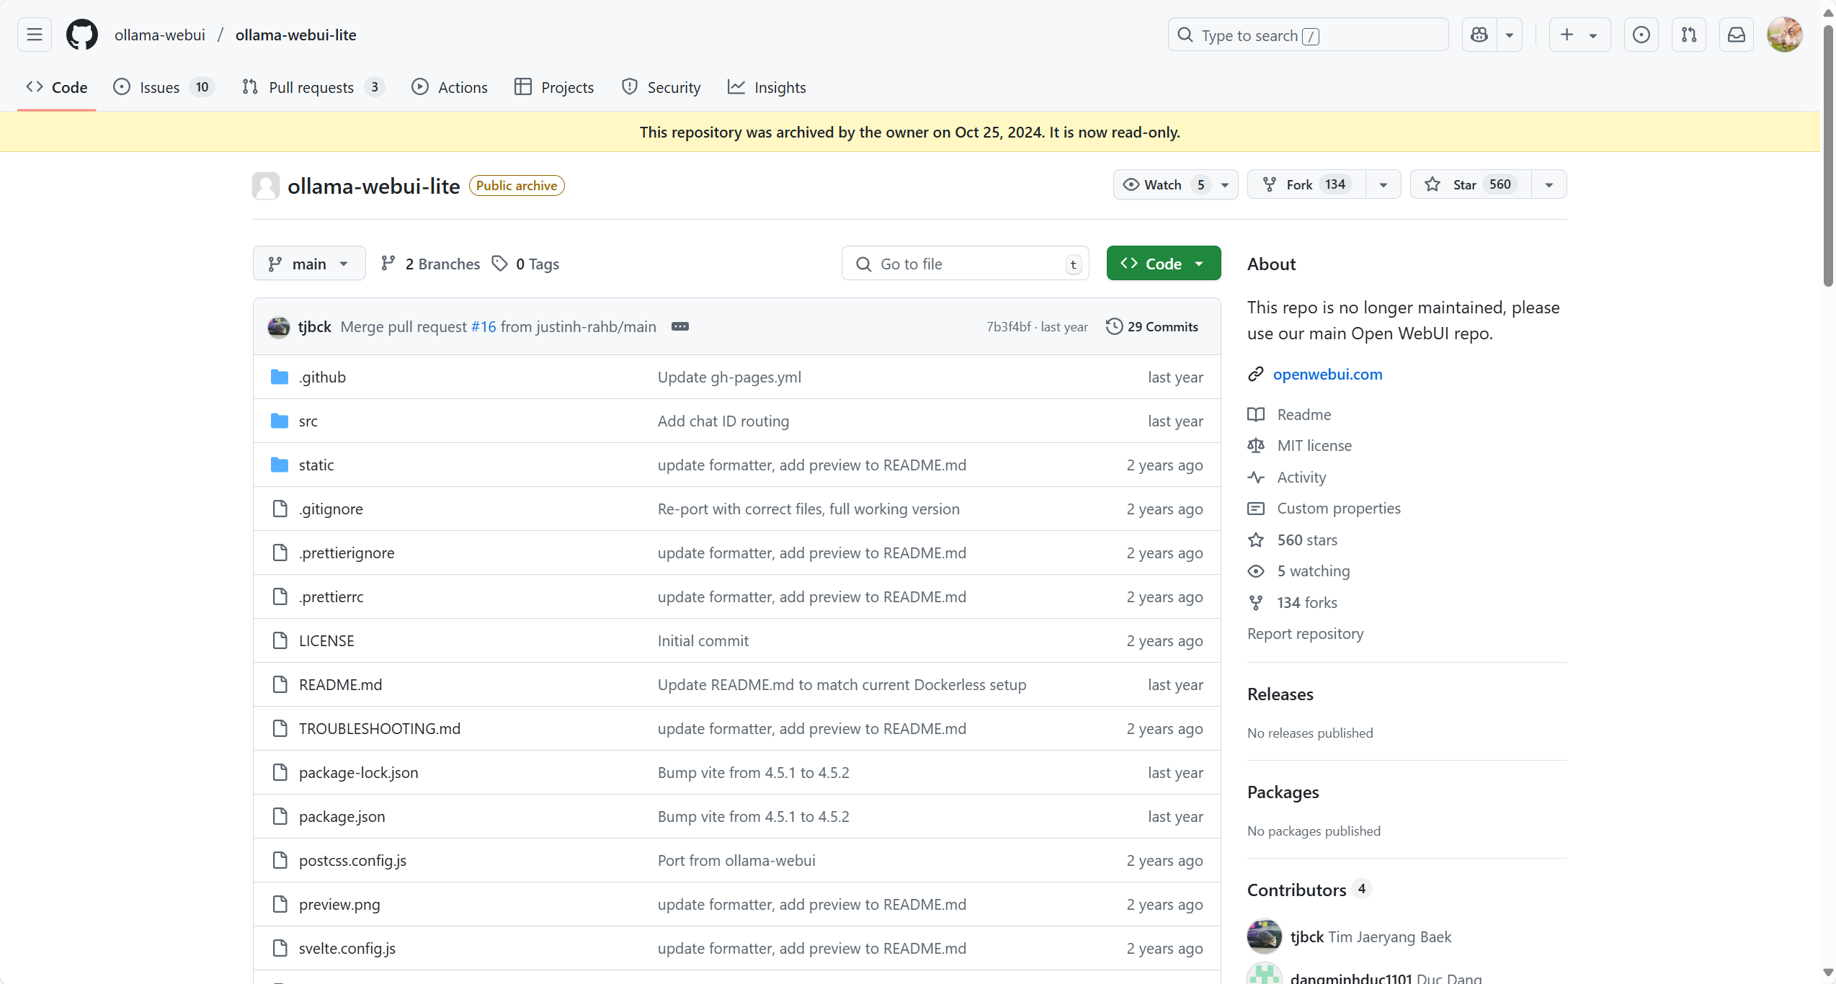Open README.md file
Image resolution: width=1836 pixels, height=984 pixels.
click(341, 684)
